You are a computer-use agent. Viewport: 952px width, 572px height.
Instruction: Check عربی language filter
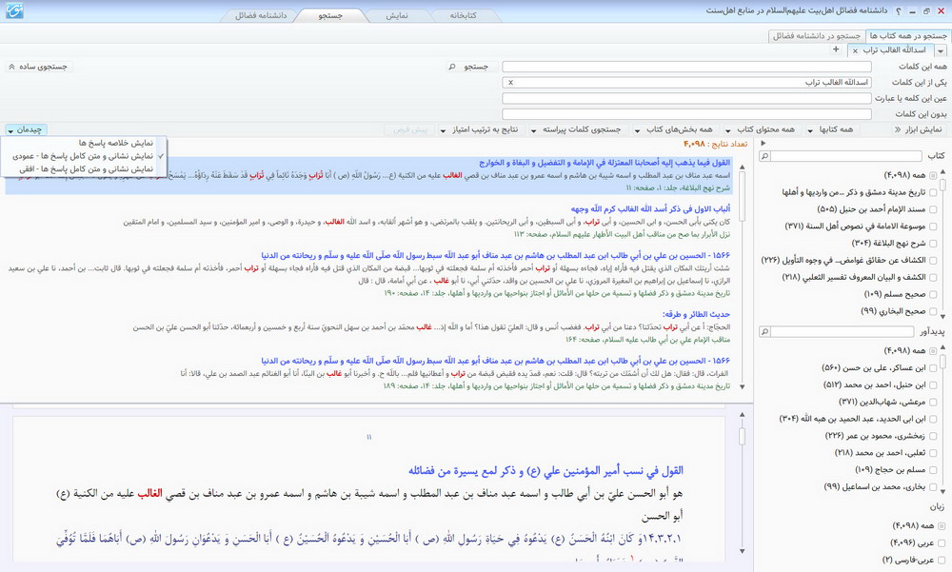tap(942, 542)
